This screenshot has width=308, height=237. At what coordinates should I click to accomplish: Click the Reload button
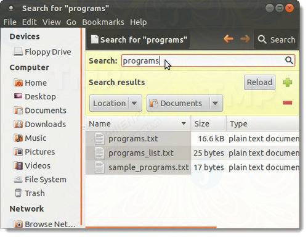pos(259,82)
